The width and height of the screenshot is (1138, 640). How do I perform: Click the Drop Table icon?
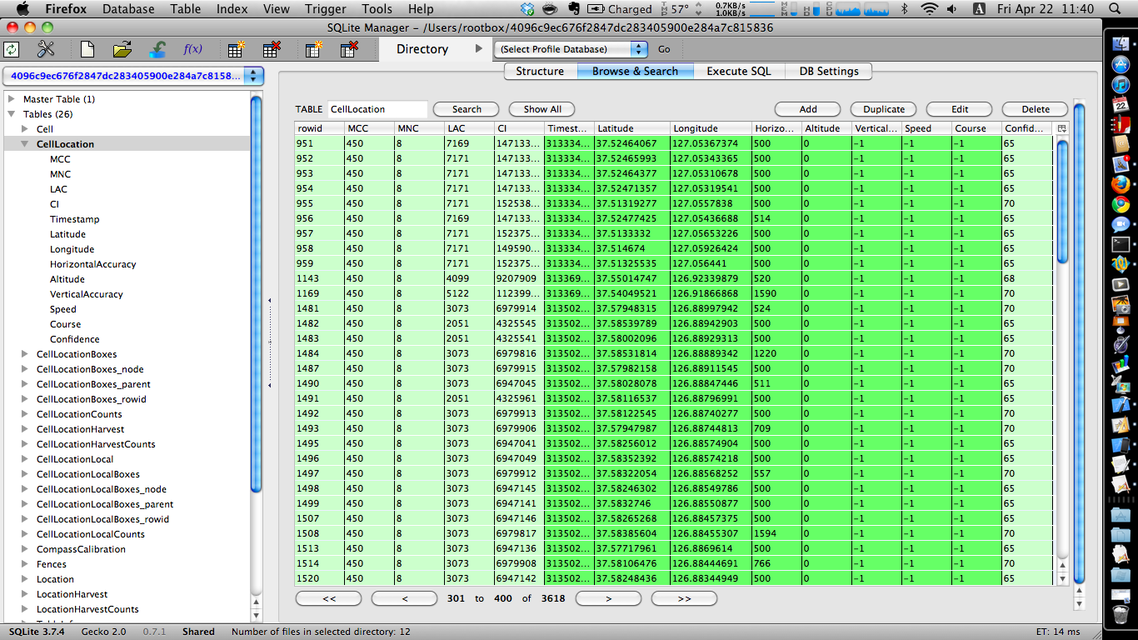[271, 49]
